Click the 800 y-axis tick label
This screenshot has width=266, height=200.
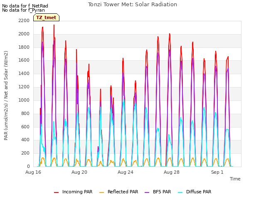tap(25, 113)
